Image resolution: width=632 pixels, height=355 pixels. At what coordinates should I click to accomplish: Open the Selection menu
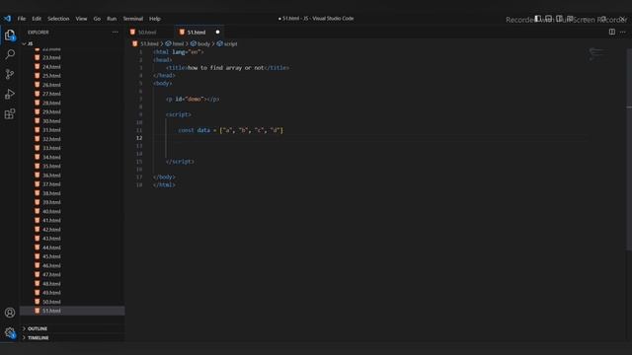[58, 19]
